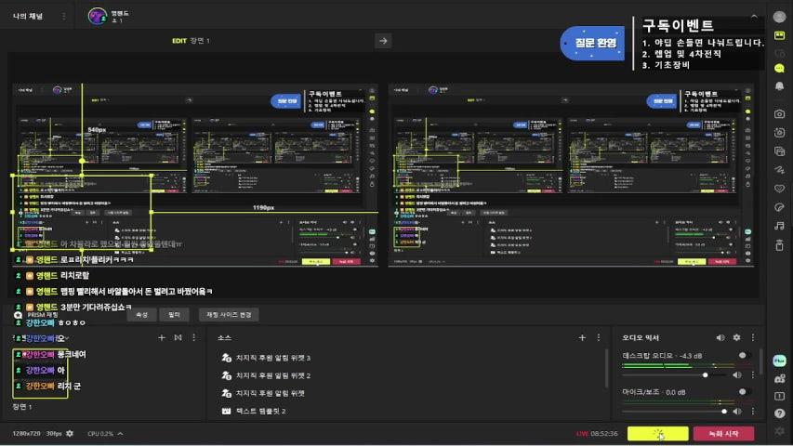This screenshot has width=793, height=446.
Task: Click the source list scrollbar
Action: [x=606, y=369]
